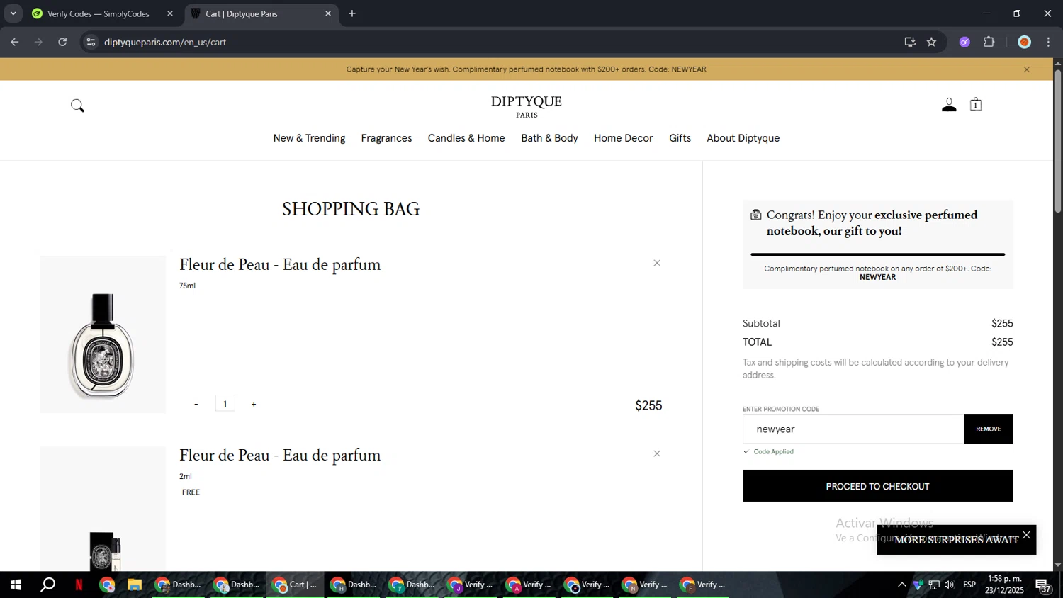Click the NEWYEAR code in gift panel
The width and height of the screenshot is (1063, 598).
(x=877, y=277)
